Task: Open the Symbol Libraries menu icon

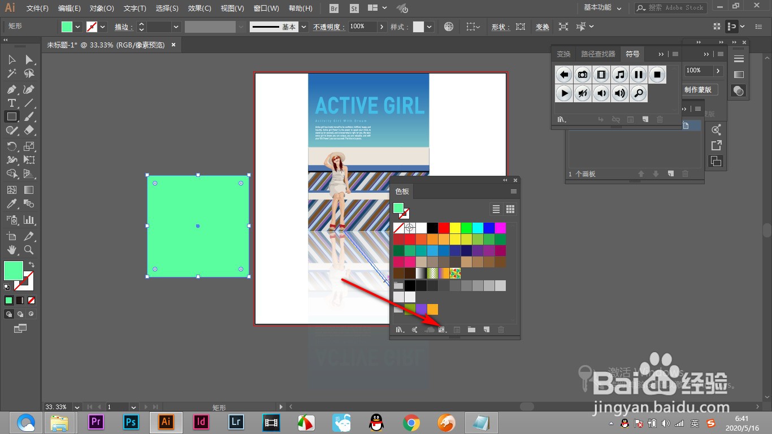Action: (x=562, y=119)
